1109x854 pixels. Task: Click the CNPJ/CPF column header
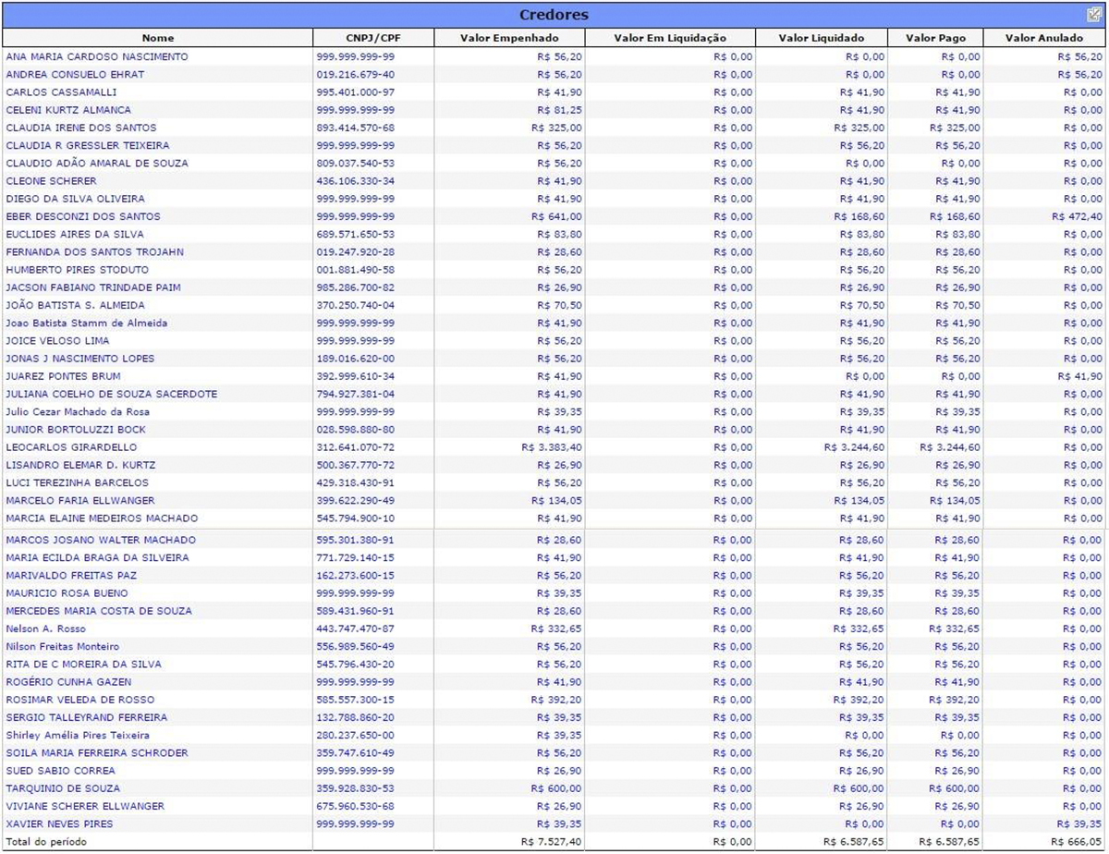[x=372, y=38]
